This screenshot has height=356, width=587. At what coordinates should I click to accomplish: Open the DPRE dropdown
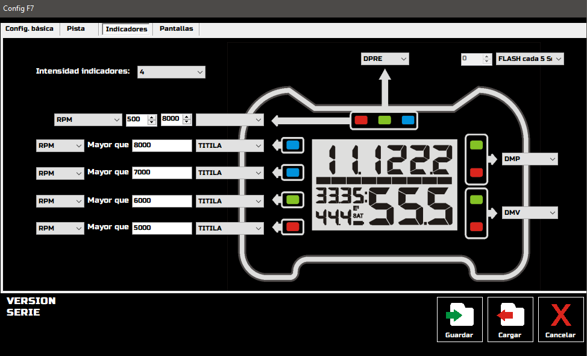(x=385, y=59)
